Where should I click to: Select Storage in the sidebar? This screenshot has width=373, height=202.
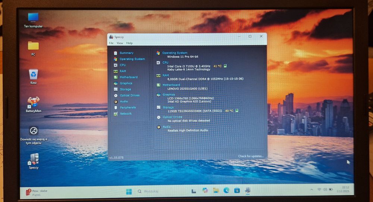(x=125, y=89)
